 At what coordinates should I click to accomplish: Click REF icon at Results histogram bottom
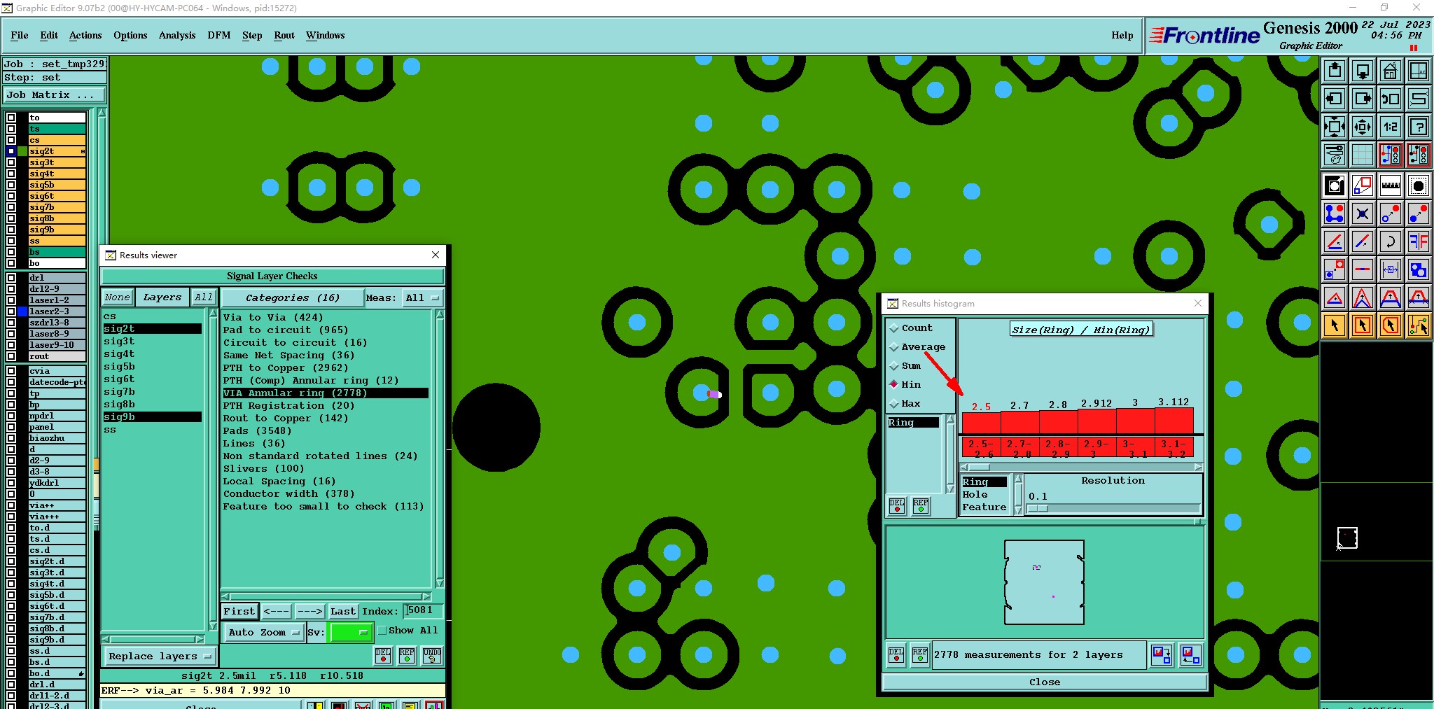click(920, 655)
